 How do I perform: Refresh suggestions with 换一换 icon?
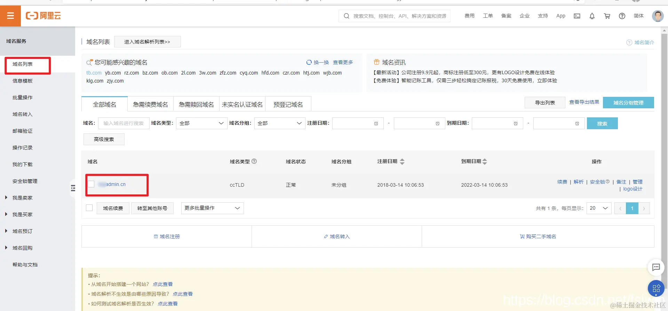click(x=309, y=62)
